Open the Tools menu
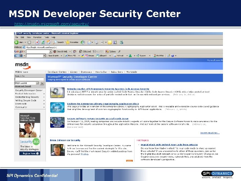Image resolution: width=241 pixels, height=181 pixels. click(47, 38)
